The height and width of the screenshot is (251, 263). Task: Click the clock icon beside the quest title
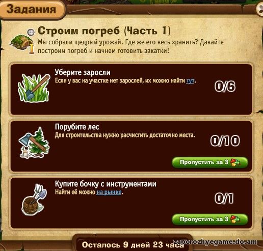point(31,32)
